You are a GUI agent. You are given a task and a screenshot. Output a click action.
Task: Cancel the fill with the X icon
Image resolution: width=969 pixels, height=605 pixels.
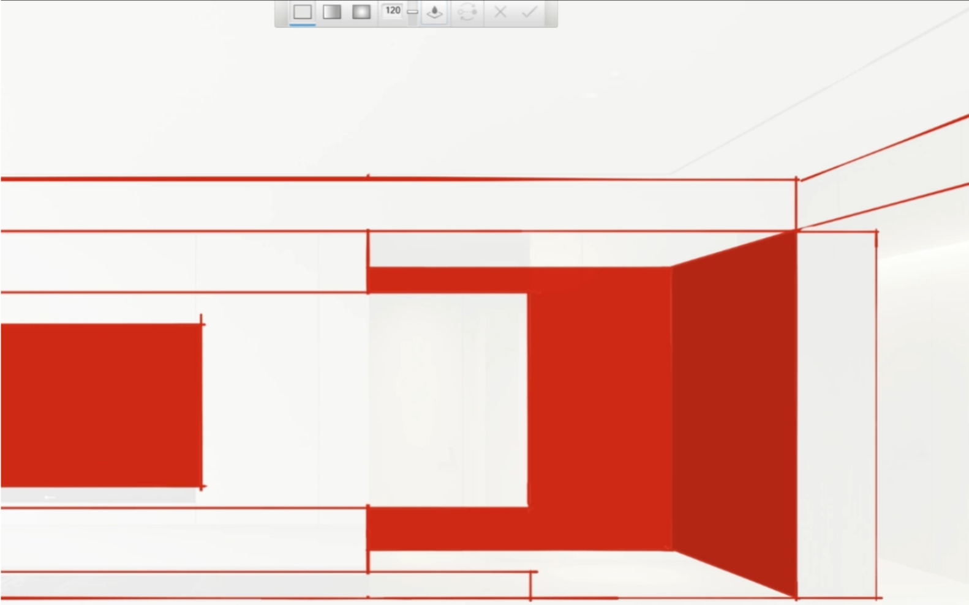pos(500,12)
